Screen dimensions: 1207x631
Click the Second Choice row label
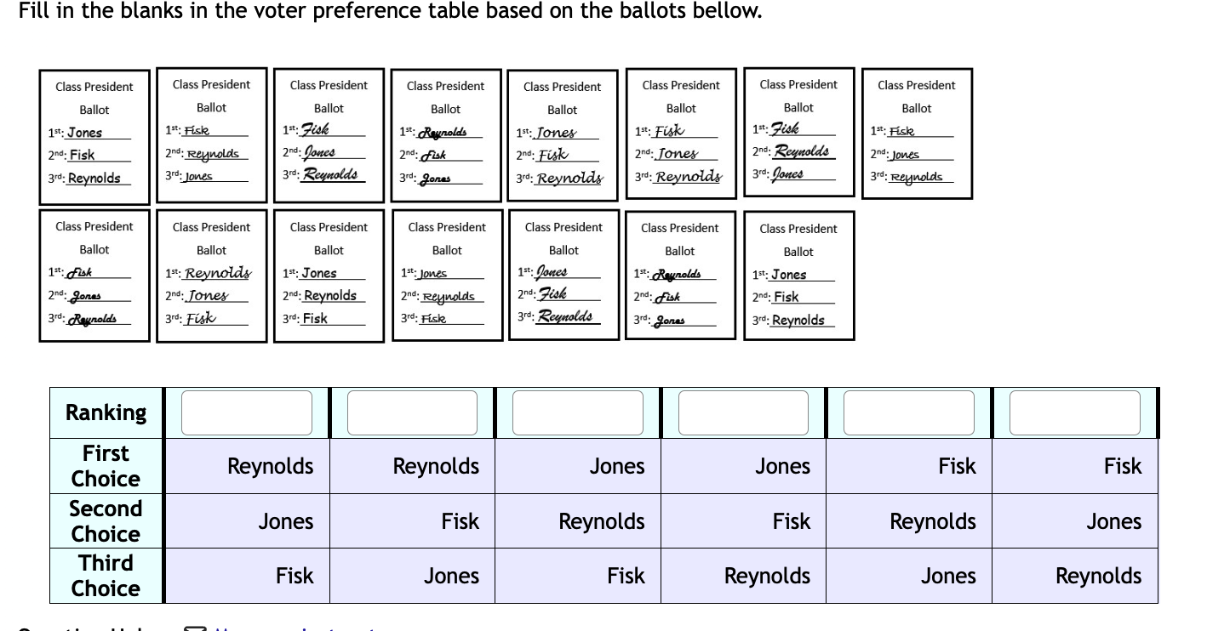click(106, 521)
